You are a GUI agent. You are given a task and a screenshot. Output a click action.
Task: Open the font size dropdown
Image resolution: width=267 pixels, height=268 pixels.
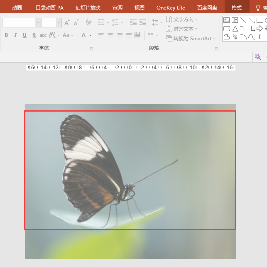(59, 22)
